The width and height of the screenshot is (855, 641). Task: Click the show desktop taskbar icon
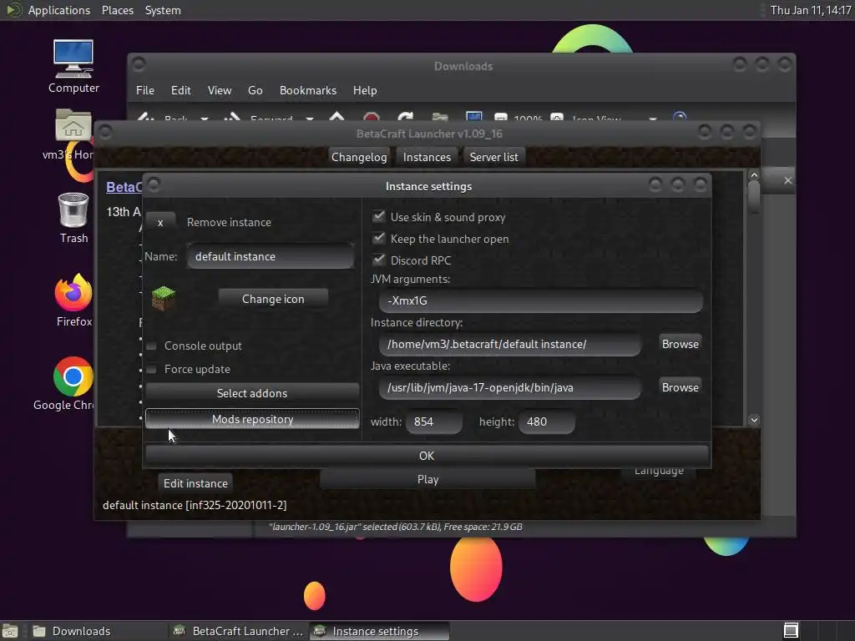(x=10, y=631)
